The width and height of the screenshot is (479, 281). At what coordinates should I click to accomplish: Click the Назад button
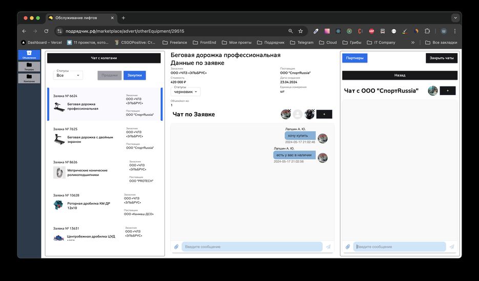(x=400, y=75)
